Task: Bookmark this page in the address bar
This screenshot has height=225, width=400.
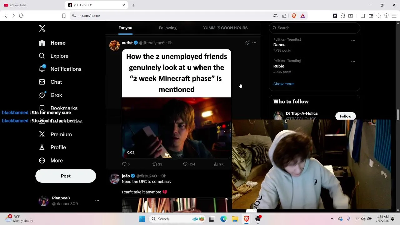Action: pyautogui.click(x=64, y=16)
